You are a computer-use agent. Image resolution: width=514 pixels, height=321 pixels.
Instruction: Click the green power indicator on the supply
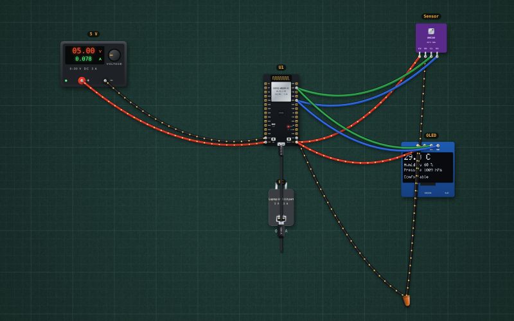66,81
